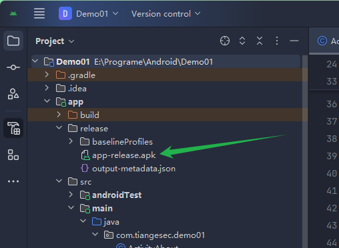Select the app module row
The width and height of the screenshot is (339, 248).
point(165,101)
